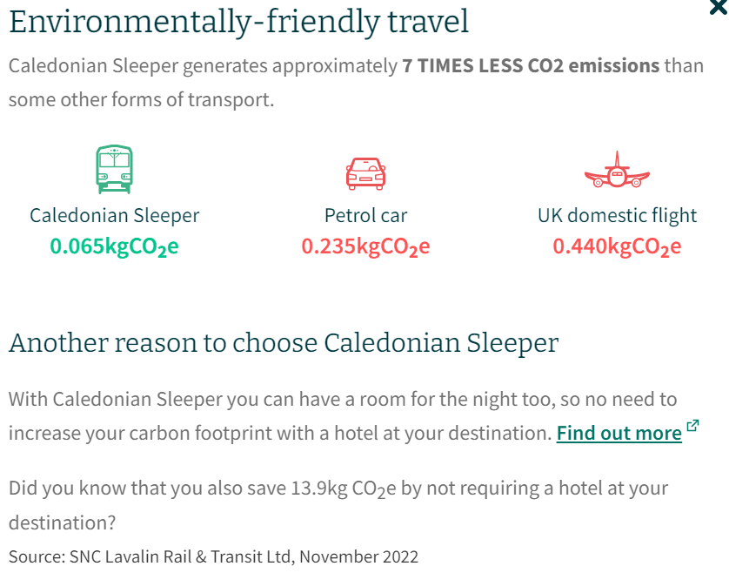Screen dimensions: 729x573
Task: Click the text 'some other forms of transport'
Action: coord(141,99)
